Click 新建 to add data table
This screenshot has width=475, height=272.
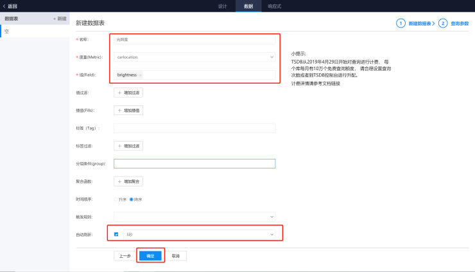[60, 19]
